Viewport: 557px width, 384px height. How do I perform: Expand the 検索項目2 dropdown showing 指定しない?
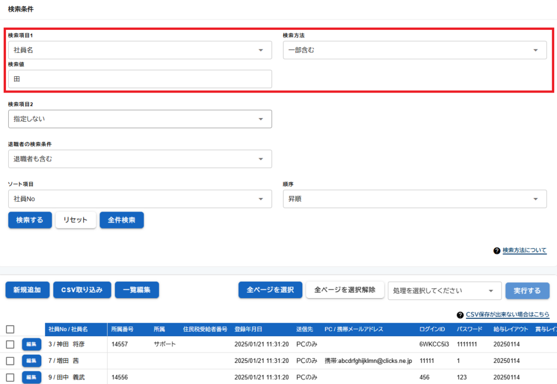[x=140, y=119]
